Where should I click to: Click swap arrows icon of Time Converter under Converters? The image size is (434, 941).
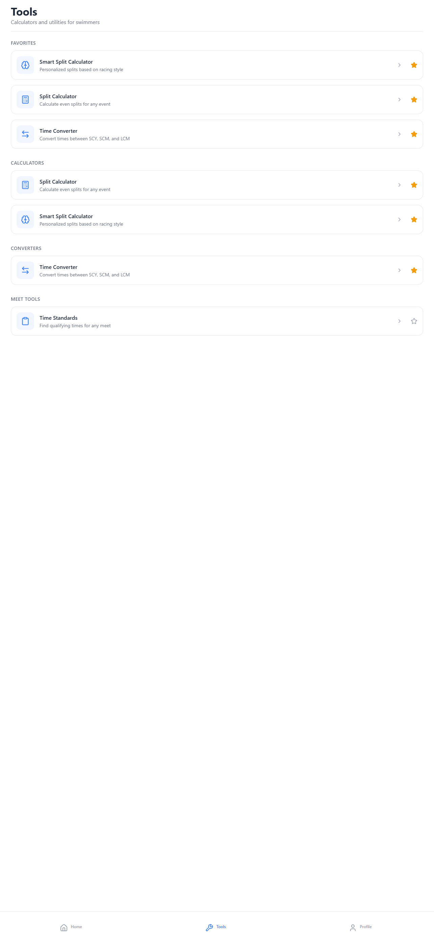[x=25, y=270]
